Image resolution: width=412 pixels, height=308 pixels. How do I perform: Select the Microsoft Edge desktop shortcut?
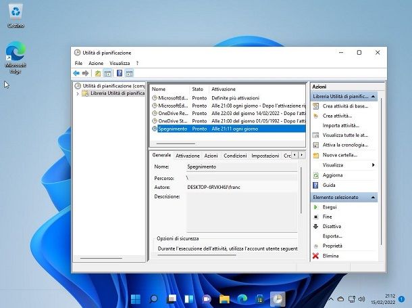tap(16, 58)
